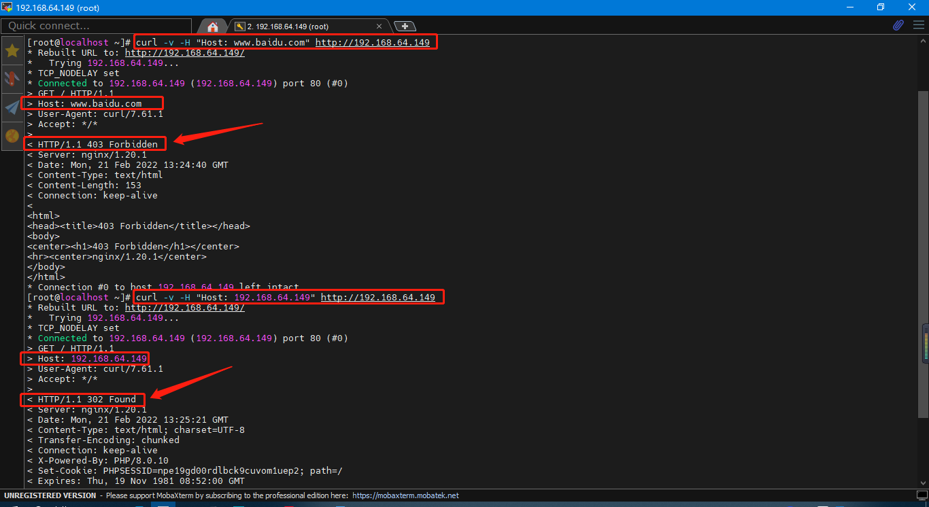Restore down the MobaXterm window

[881, 7]
